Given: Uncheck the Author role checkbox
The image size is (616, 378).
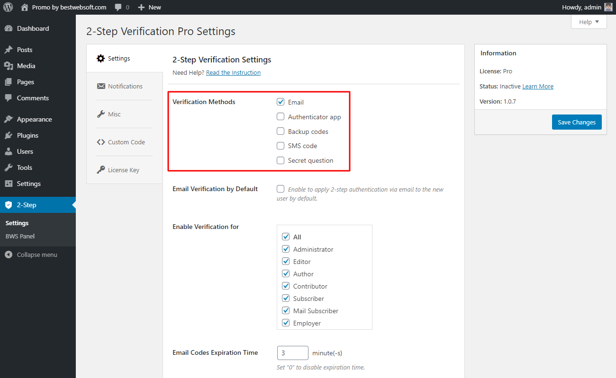Looking at the screenshot, I should point(286,273).
